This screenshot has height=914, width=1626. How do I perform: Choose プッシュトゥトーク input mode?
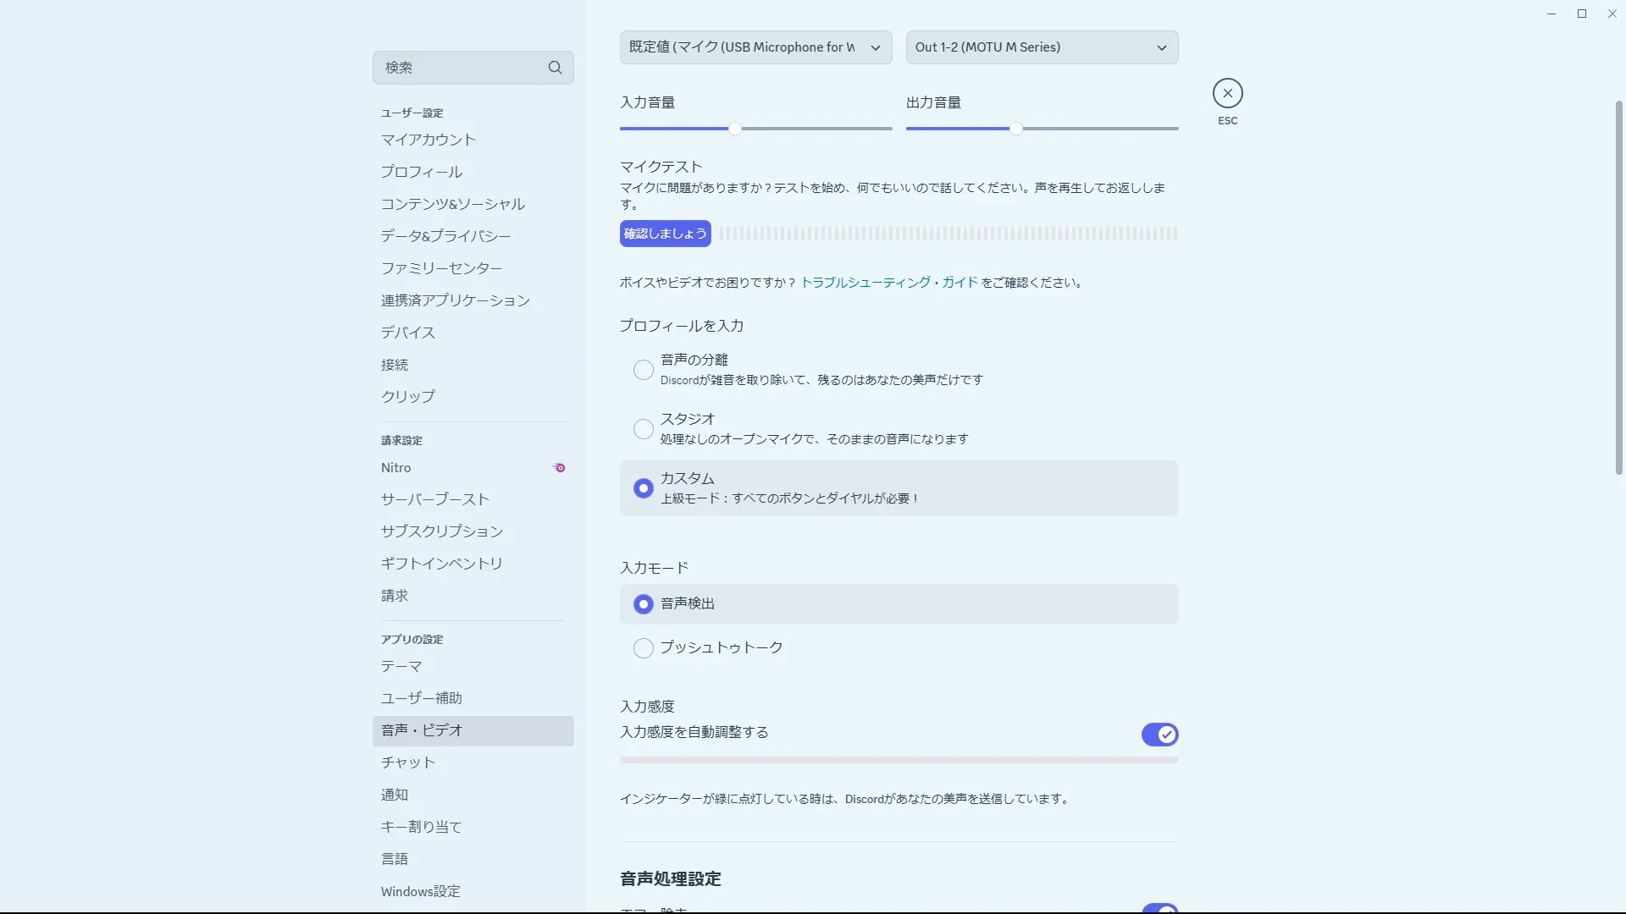click(644, 648)
